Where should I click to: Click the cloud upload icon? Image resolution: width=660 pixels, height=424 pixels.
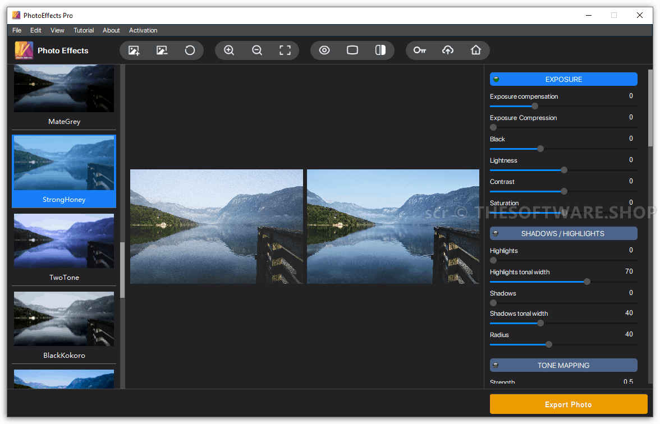pyautogui.click(x=448, y=50)
